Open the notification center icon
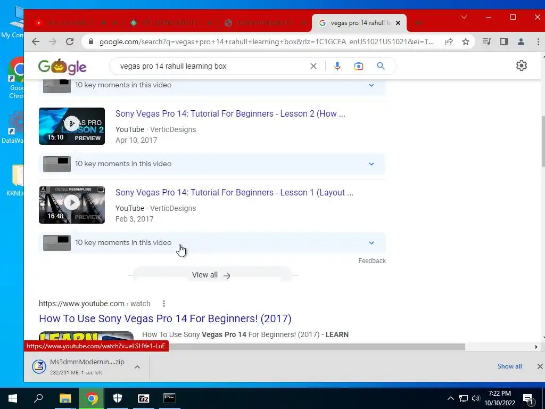Screen dimensions: 545x409 pyautogui.click(x=528, y=399)
